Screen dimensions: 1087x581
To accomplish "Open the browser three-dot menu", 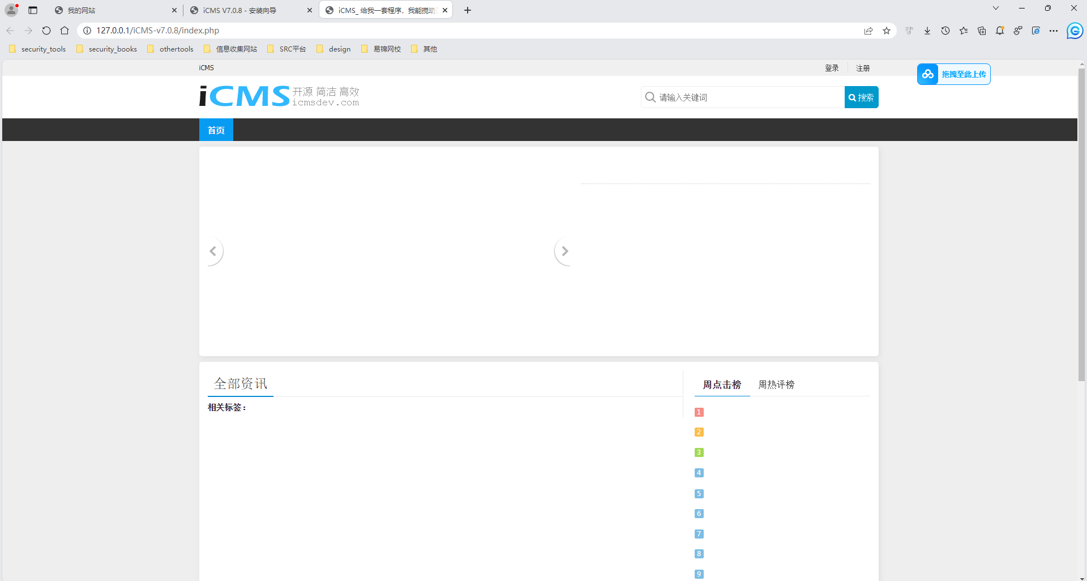I will coord(1054,31).
